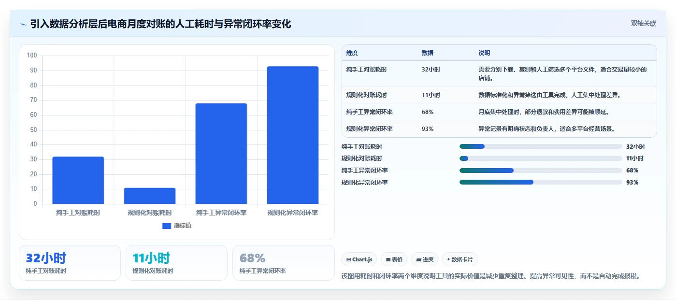Click the 双轴关联 label in the header

tap(643, 24)
